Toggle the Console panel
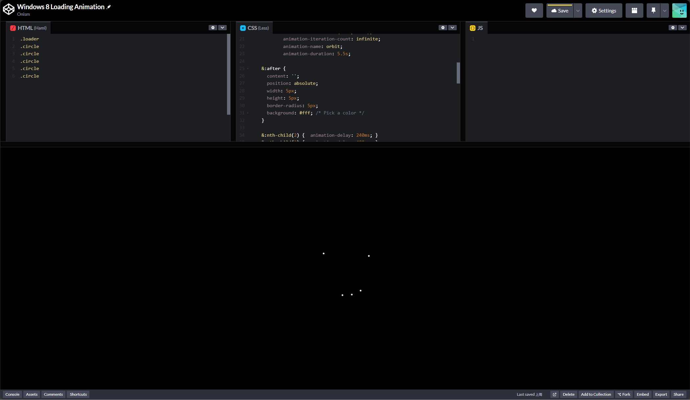 pos(12,394)
